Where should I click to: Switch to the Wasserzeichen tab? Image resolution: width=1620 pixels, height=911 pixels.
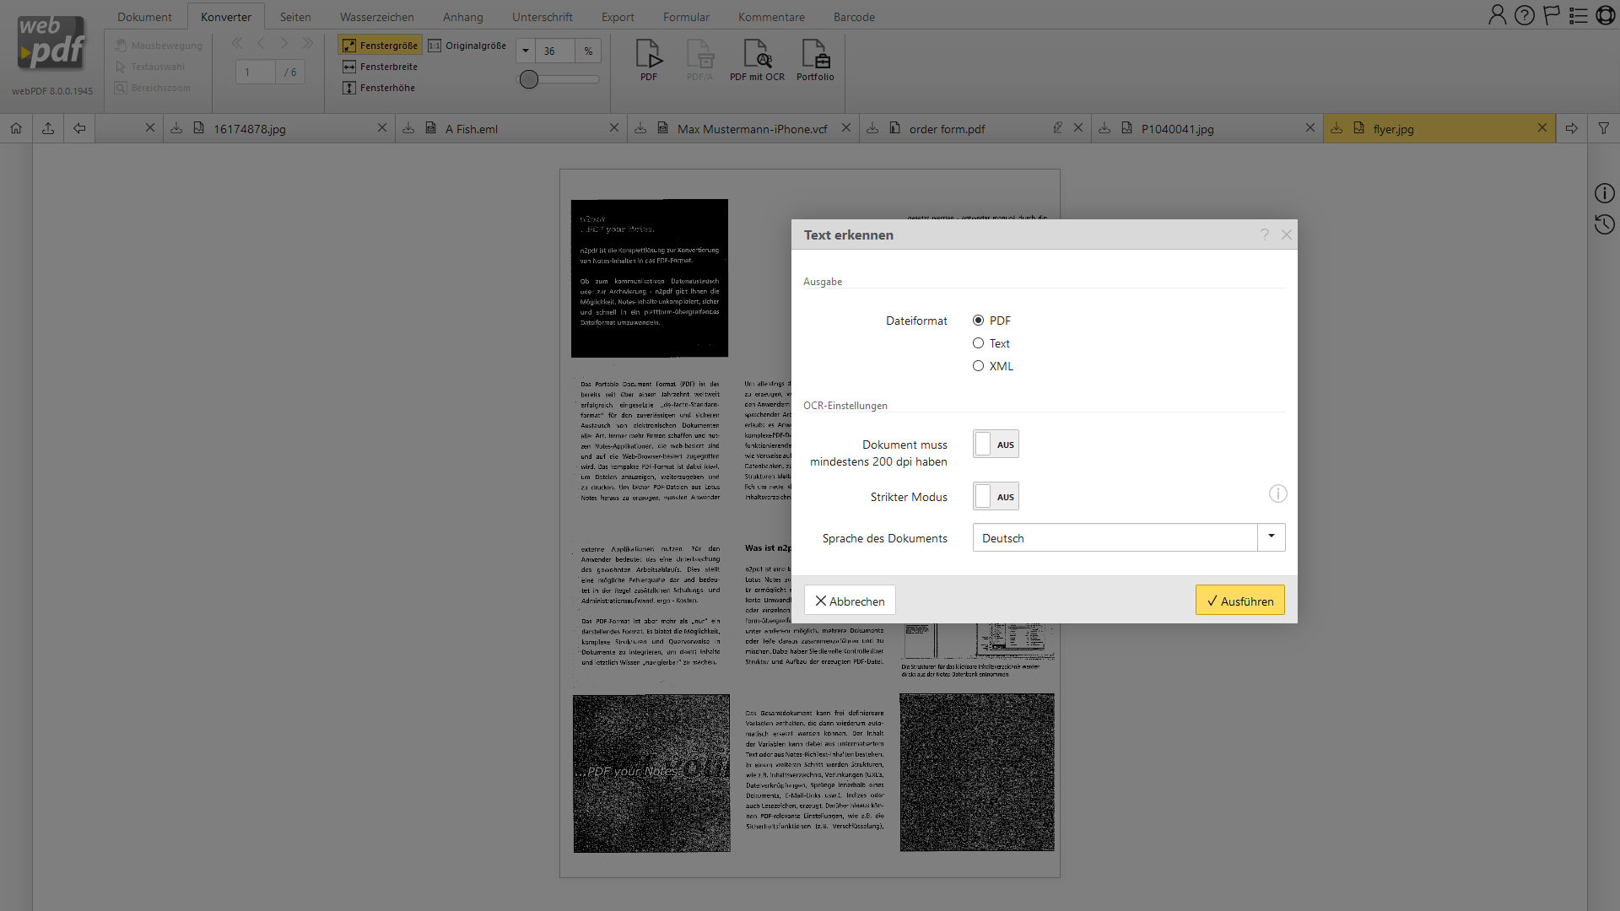coord(376,17)
